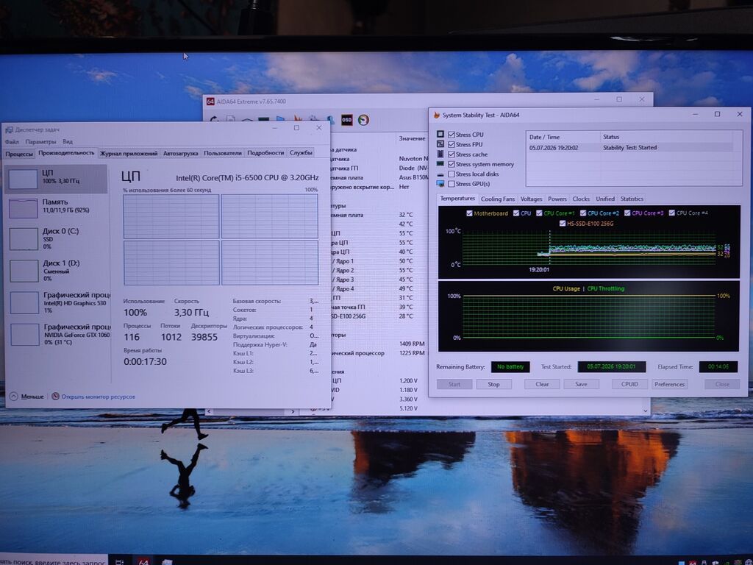
Task: Switch to the Statistics tab
Action: 632,199
